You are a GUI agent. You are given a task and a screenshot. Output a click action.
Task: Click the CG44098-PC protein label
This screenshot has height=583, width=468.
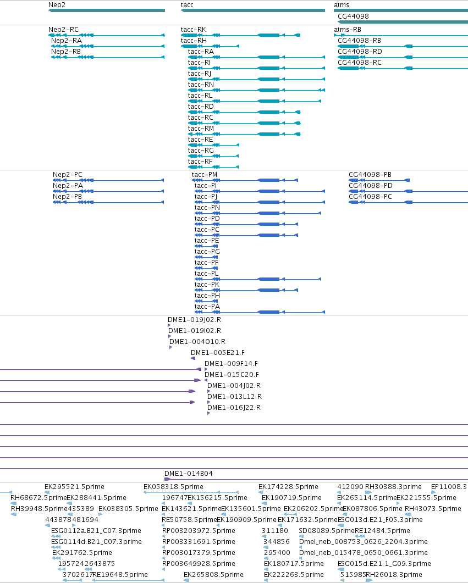[370, 196]
